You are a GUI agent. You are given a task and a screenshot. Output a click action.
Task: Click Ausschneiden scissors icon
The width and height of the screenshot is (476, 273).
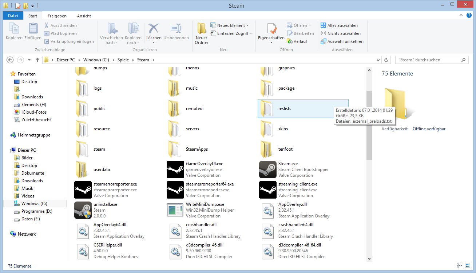tap(47, 25)
